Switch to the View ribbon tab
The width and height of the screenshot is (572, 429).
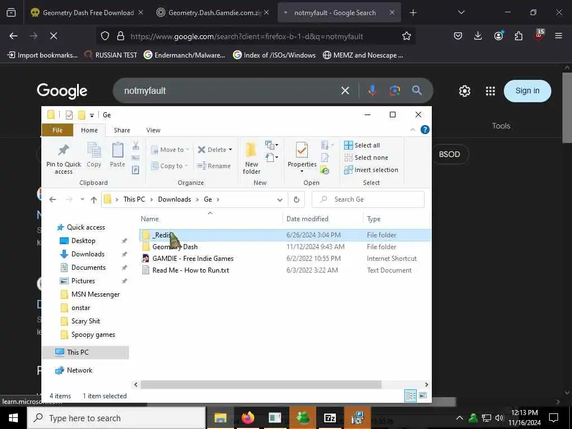(153, 130)
